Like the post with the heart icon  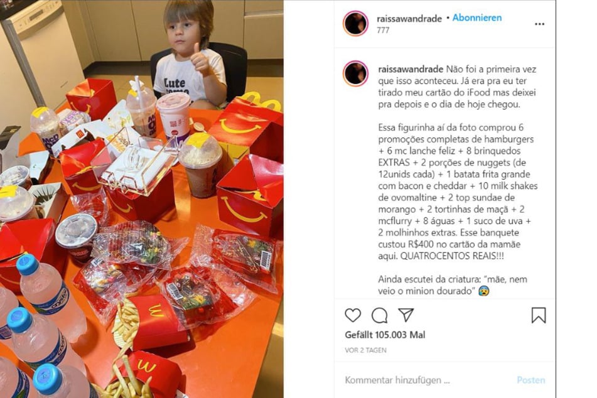353,315
